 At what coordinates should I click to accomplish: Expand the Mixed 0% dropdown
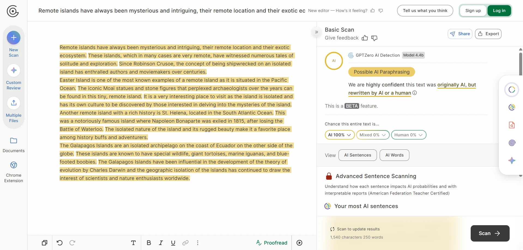[x=373, y=135]
